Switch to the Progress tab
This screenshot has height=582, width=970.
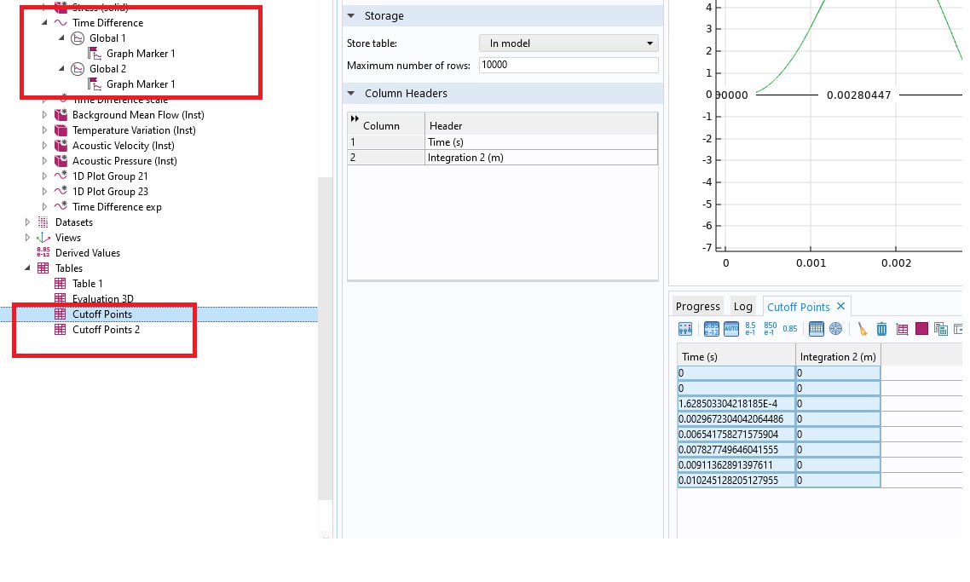(697, 307)
